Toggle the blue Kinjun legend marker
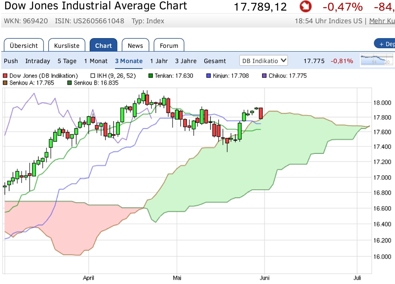 208,76
